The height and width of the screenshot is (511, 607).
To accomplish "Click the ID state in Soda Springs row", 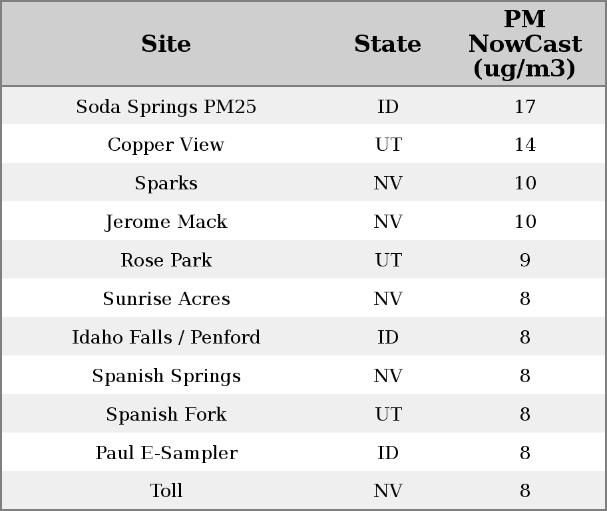I will [x=387, y=106].
